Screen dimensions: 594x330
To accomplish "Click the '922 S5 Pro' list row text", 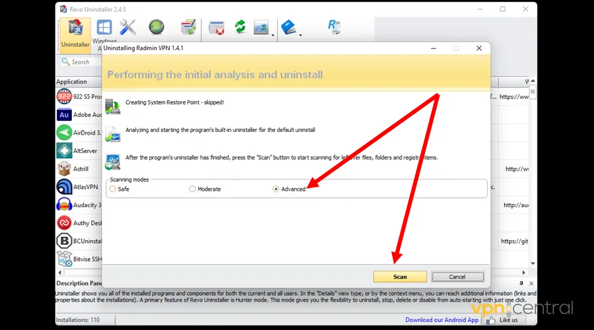I will 88,96.
